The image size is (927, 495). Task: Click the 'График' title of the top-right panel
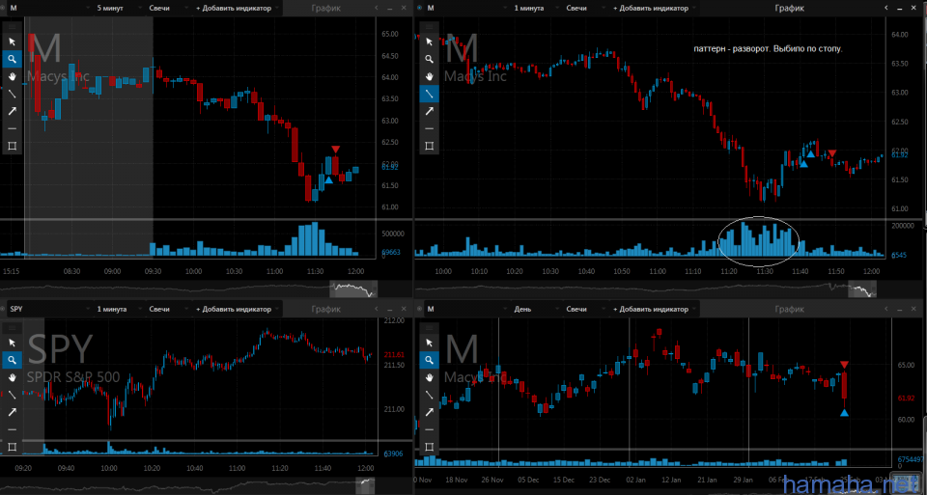tap(789, 9)
